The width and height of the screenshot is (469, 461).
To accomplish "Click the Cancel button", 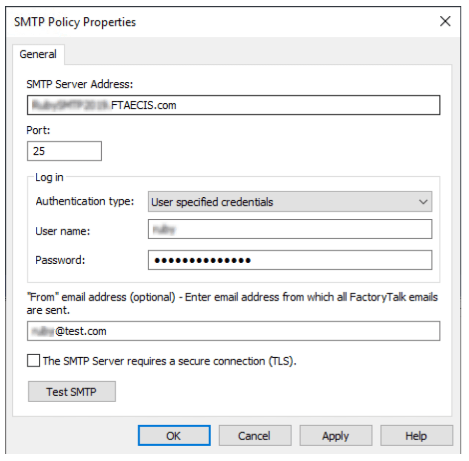I will pos(254,436).
